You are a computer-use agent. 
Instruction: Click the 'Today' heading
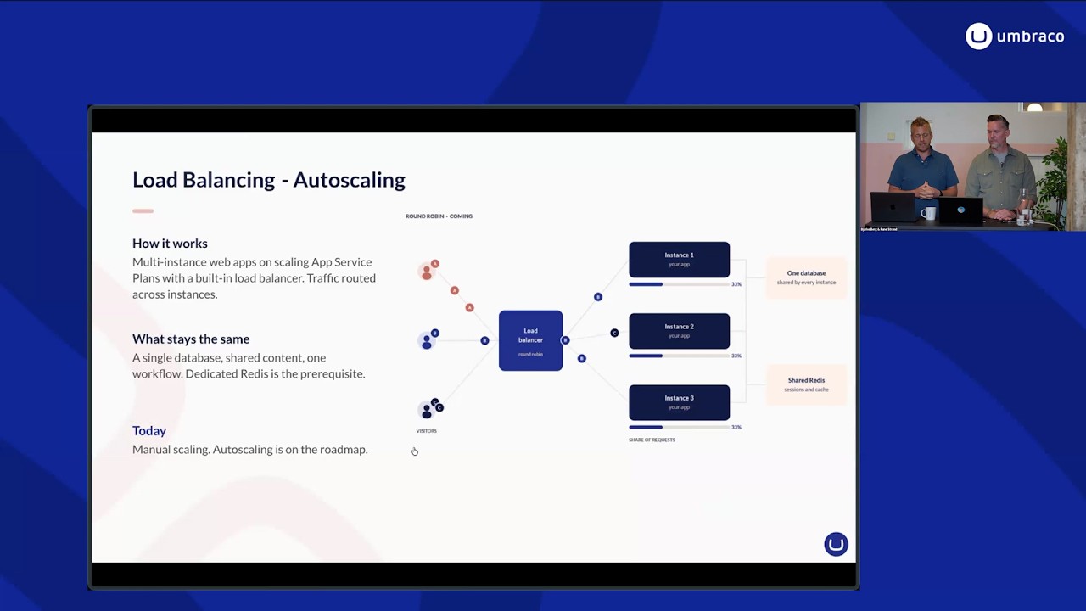pos(149,431)
